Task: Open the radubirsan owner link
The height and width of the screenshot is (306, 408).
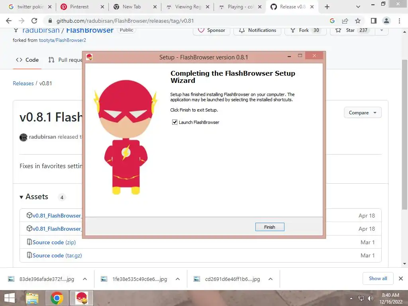Action: [x=41, y=30]
